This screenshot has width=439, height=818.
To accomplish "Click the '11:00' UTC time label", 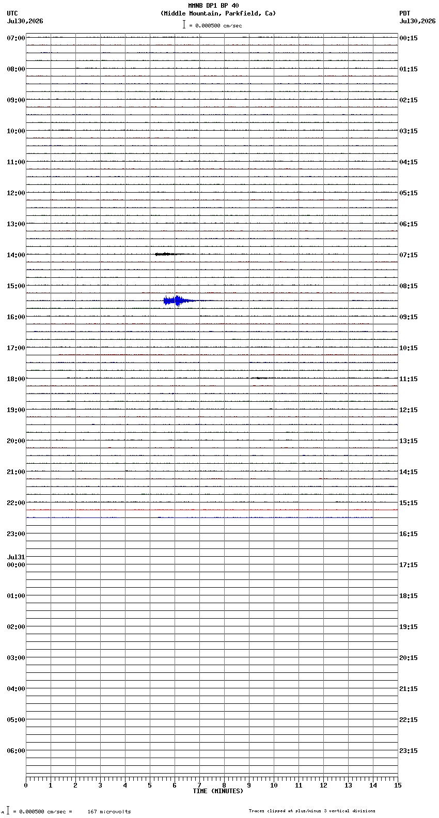I will [x=16, y=162].
